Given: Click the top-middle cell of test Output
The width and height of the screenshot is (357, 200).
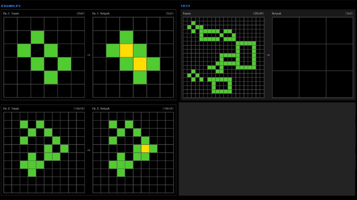Looking at the screenshot, I should [x=313, y=30].
